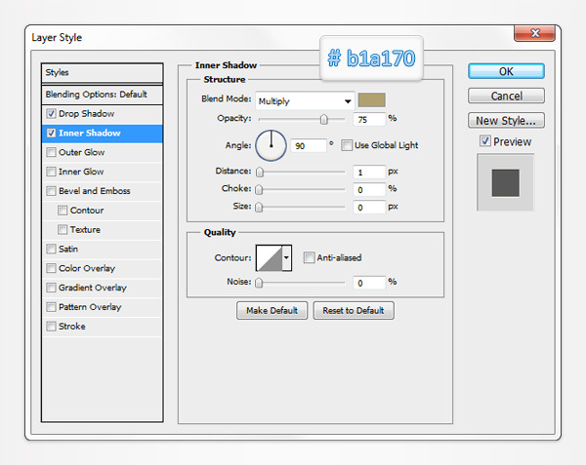
Task: Click the New Style... button
Action: pyautogui.click(x=505, y=121)
